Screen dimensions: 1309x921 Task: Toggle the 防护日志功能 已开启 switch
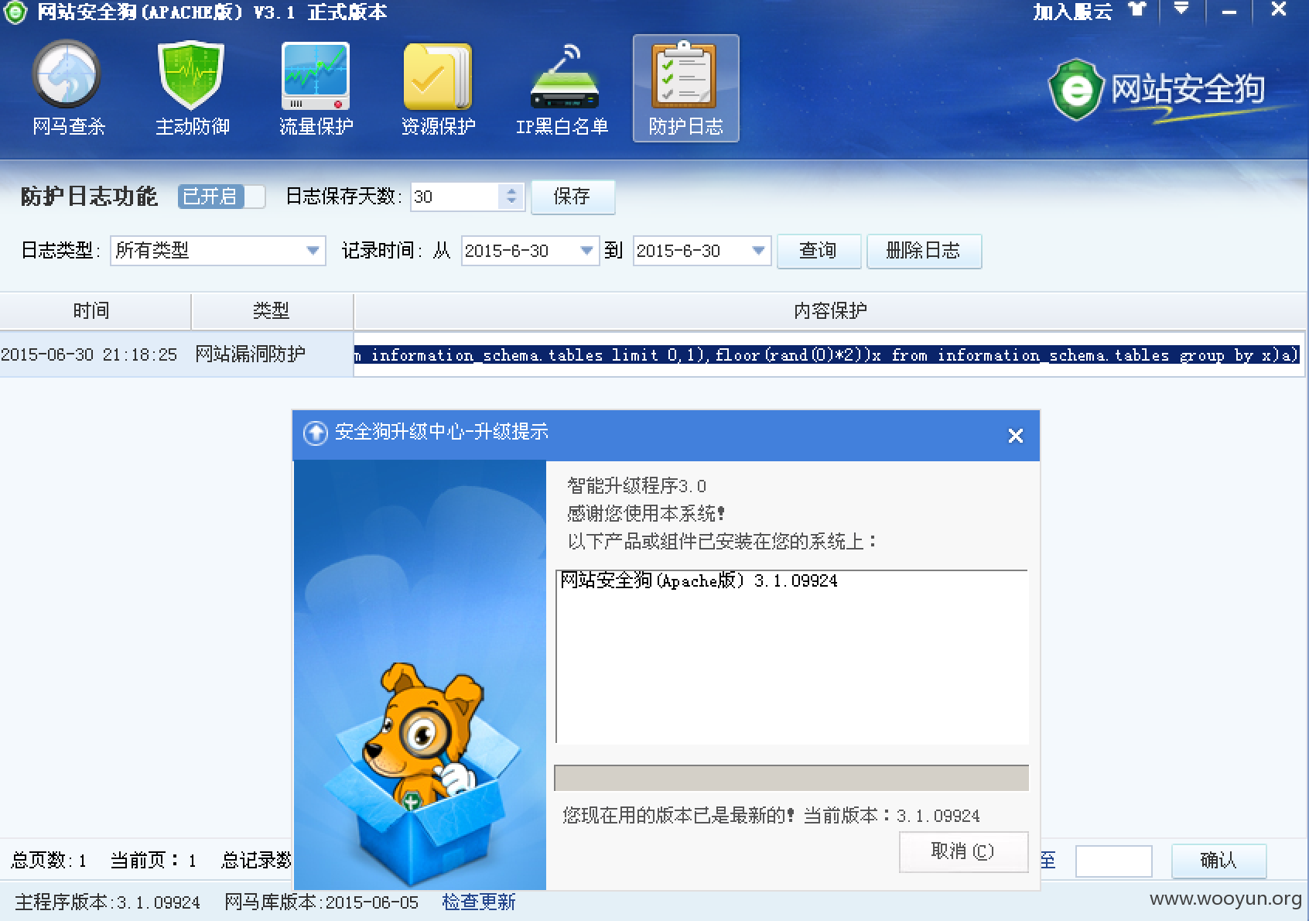[x=221, y=197]
